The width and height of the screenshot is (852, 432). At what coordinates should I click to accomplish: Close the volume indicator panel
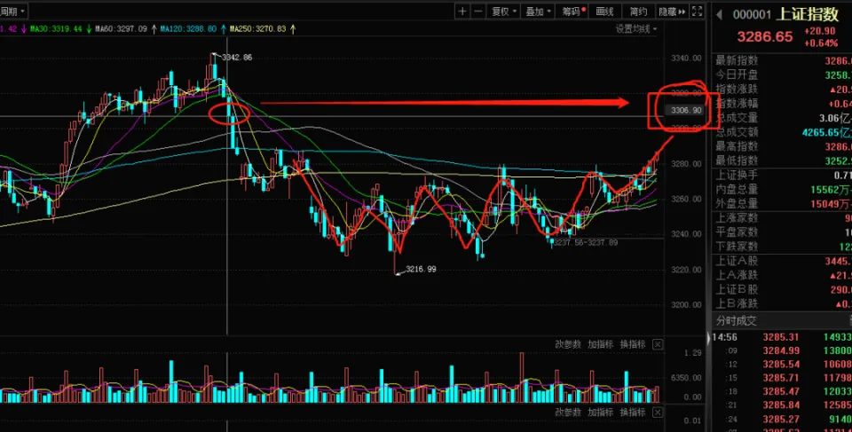(658, 344)
